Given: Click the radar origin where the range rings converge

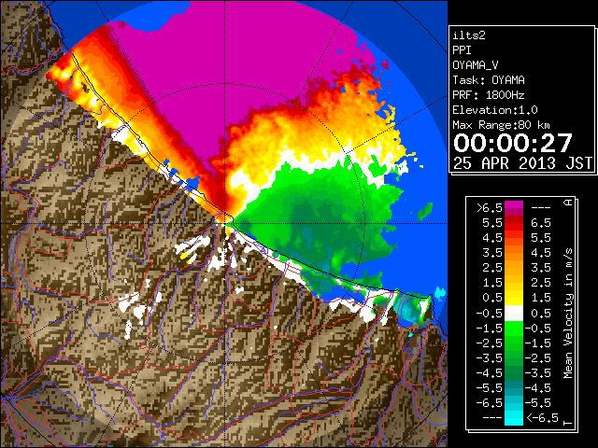Looking at the screenshot, I should 225,223.
